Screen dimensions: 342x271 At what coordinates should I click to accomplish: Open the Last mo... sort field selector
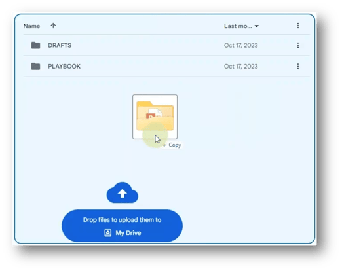[241, 26]
